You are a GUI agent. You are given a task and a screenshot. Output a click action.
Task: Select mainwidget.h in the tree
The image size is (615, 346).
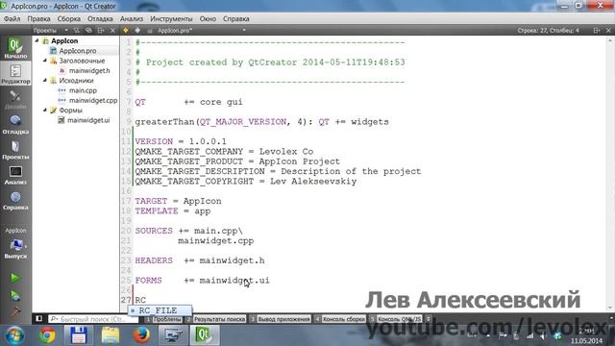tap(89, 70)
